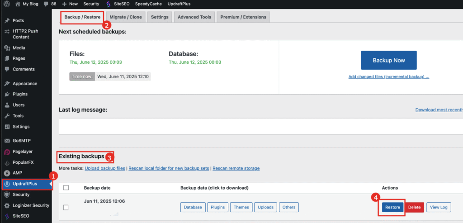Click the red Delete button
Viewport: 463px width, 223px height.
414,207
